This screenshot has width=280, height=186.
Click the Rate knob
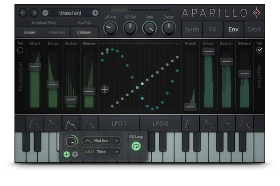tap(149, 28)
